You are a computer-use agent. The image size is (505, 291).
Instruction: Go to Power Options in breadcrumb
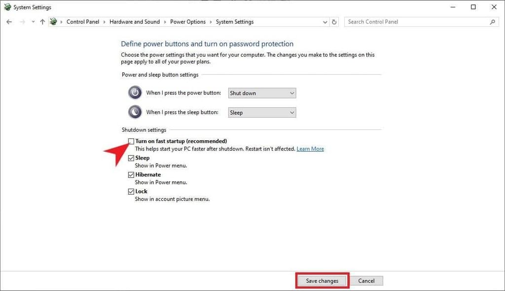187,22
